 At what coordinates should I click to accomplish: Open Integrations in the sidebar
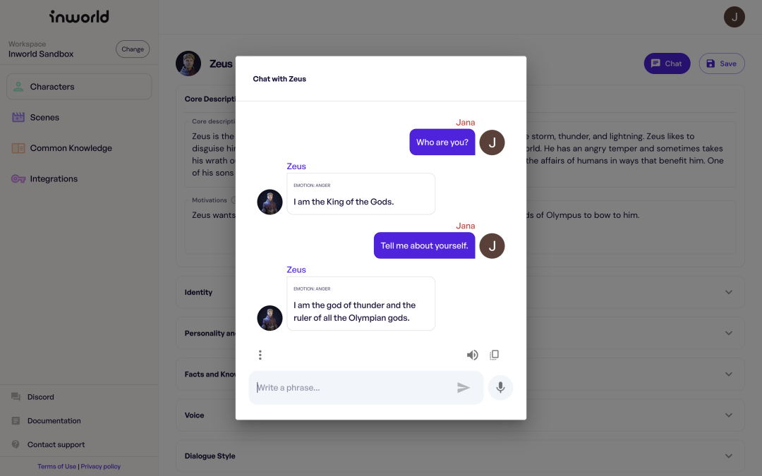(x=54, y=179)
